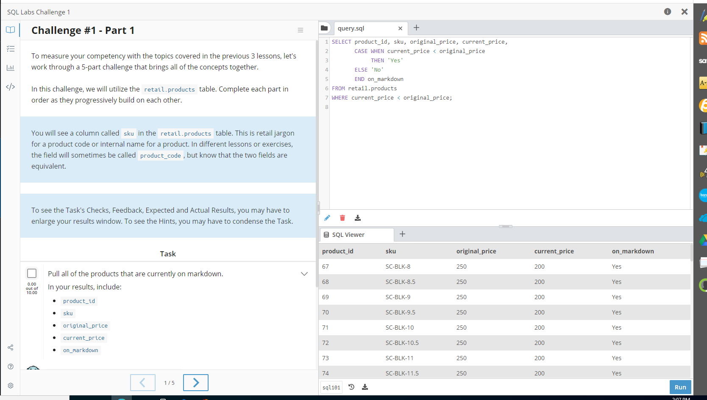Go to part 2 with the next arrow
The width and height of the screenshot is (707, 400).
tap(195, 382)
